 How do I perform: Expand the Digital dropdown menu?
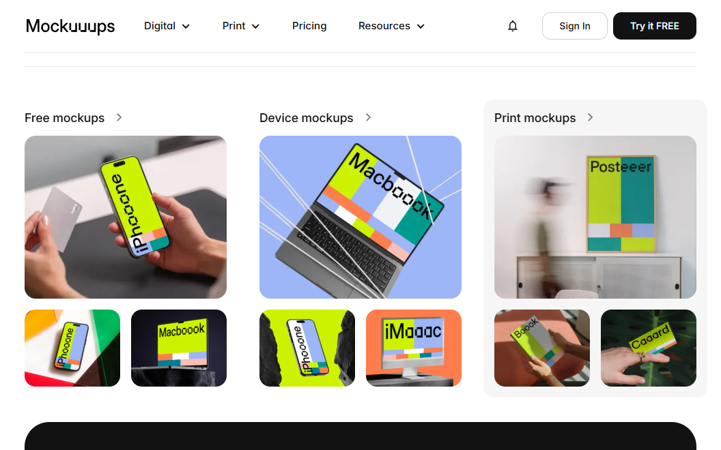(167, 26)
